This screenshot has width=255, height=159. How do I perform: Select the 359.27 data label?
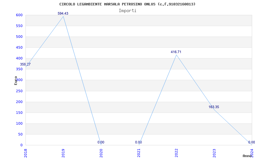[25, 64]
